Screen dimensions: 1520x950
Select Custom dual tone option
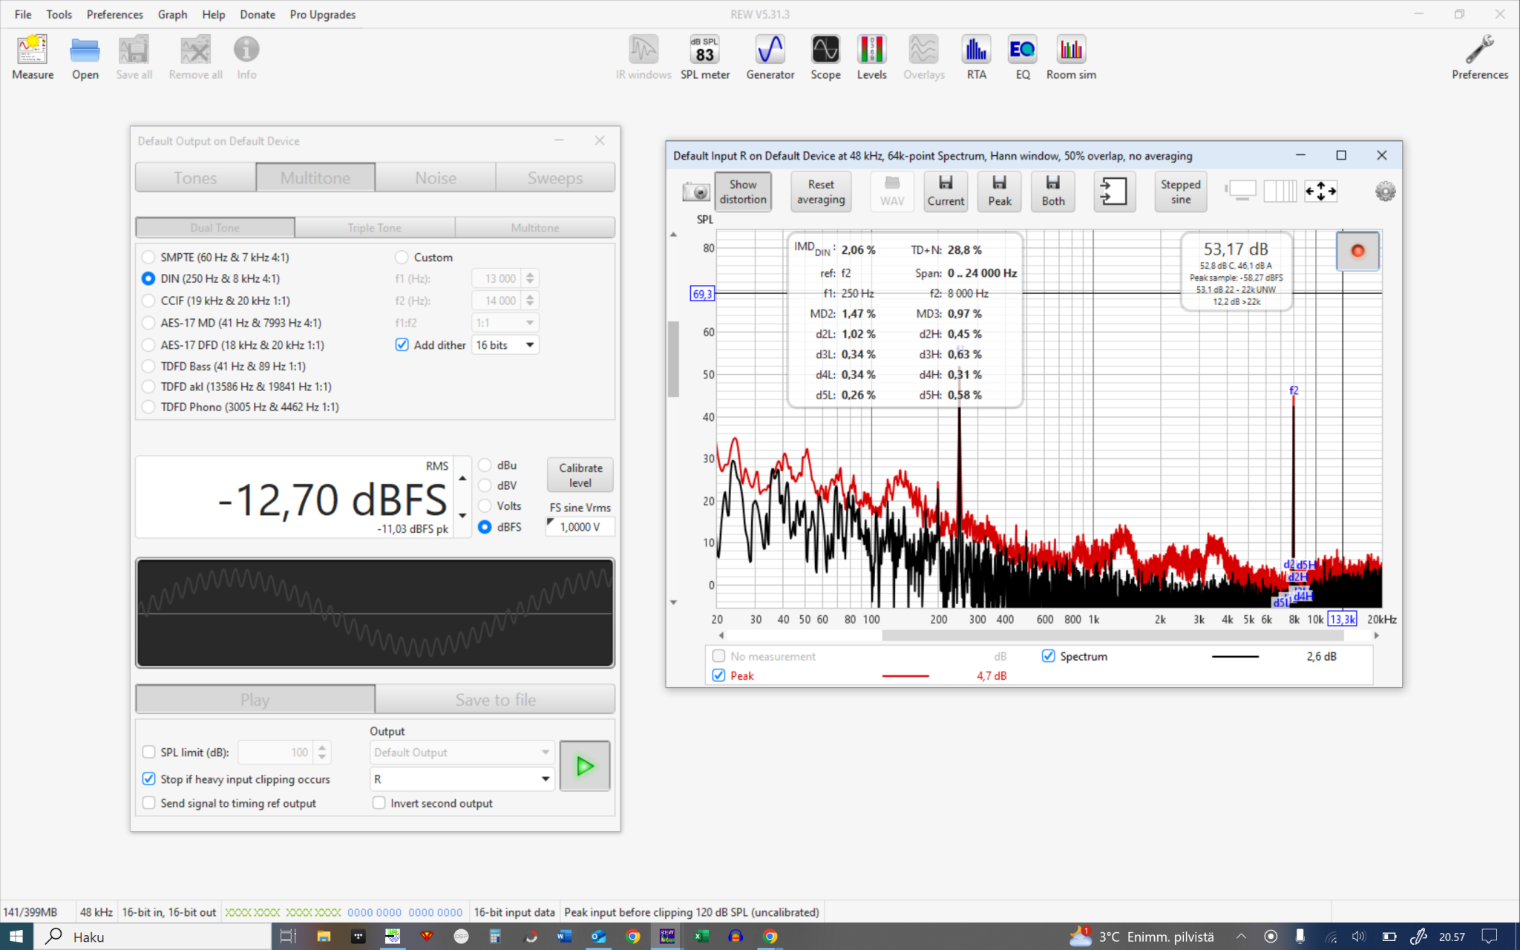tap(402, 258)
